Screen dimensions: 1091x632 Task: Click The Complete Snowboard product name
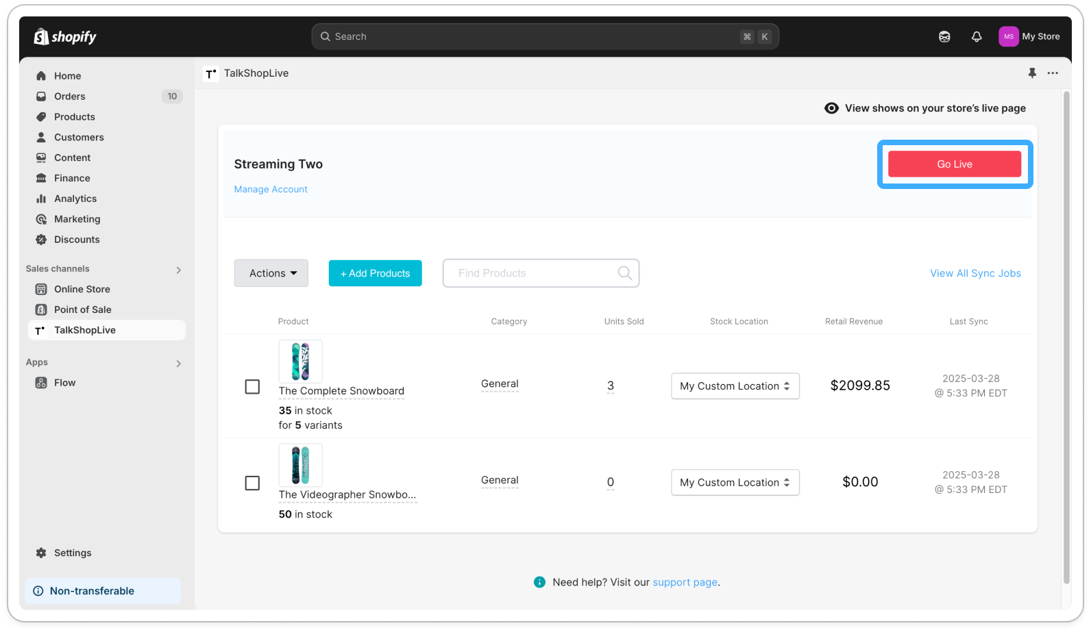tap(341, 392)
